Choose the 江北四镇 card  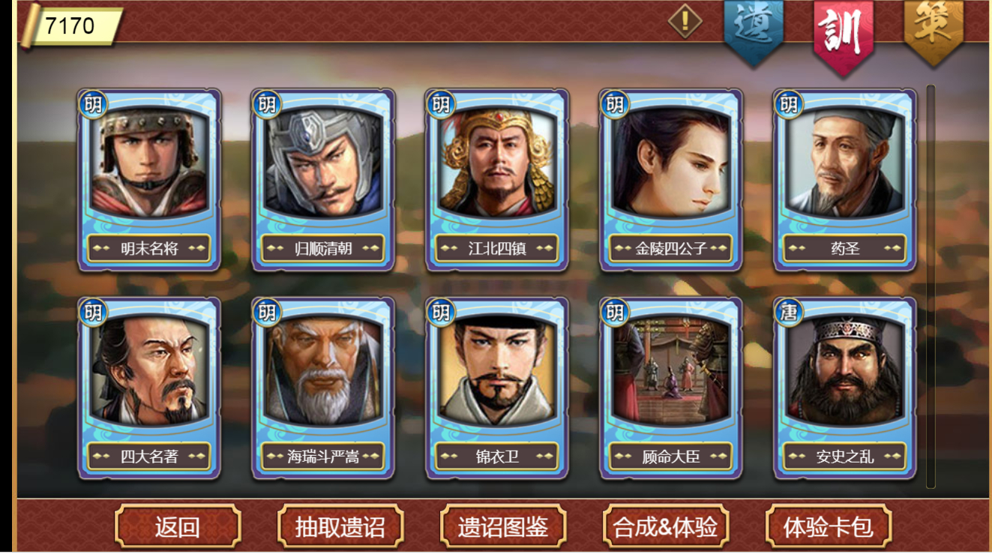(x=497, y=180)
